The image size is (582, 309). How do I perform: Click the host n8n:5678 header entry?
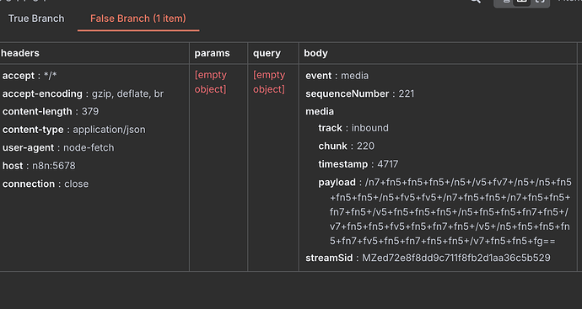(39, 166)
